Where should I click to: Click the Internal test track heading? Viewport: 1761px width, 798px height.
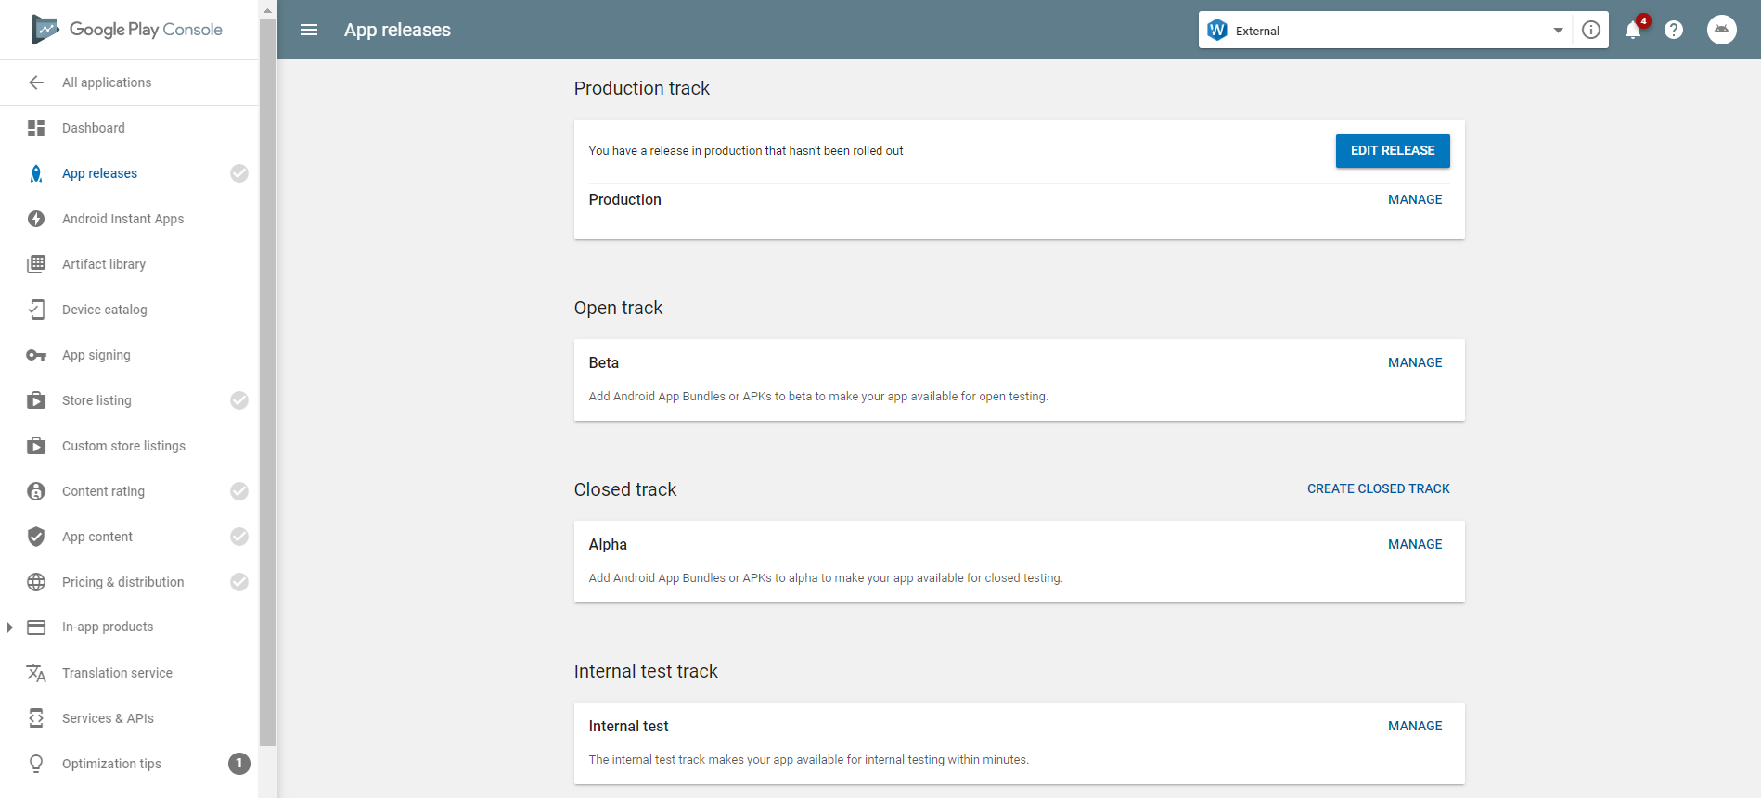point(646,671)
